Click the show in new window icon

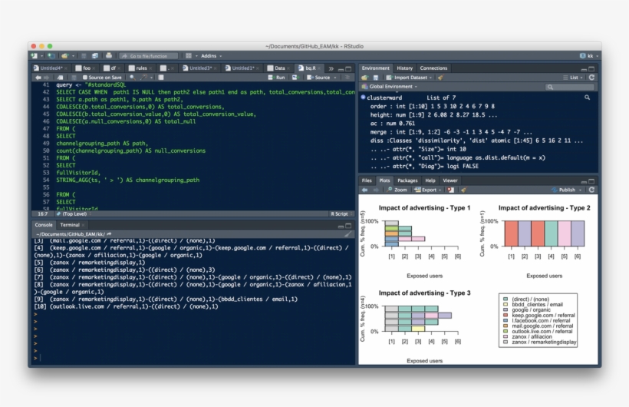pos(60,78)
